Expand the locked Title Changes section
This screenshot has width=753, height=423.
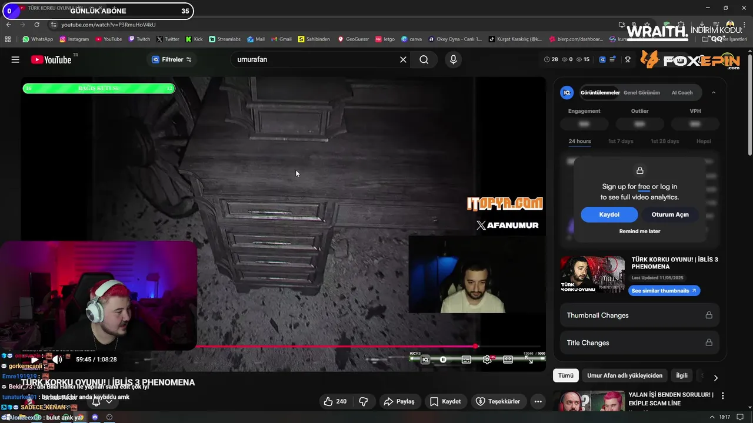click(639, 343)
